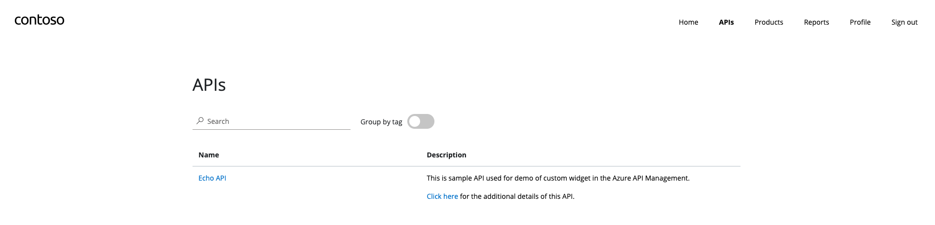Open the Profile page
This screenshot has height=225, width=935.
click(860, 22)
